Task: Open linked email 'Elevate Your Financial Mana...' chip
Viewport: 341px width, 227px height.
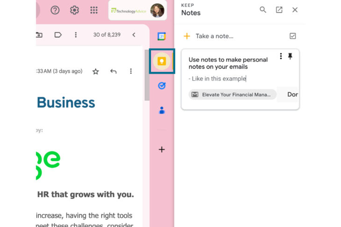Action: click(x=232, y=95)
